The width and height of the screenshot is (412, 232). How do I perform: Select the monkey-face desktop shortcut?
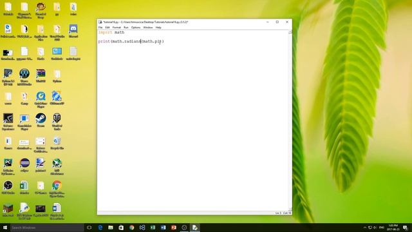[x=41, y=10]
